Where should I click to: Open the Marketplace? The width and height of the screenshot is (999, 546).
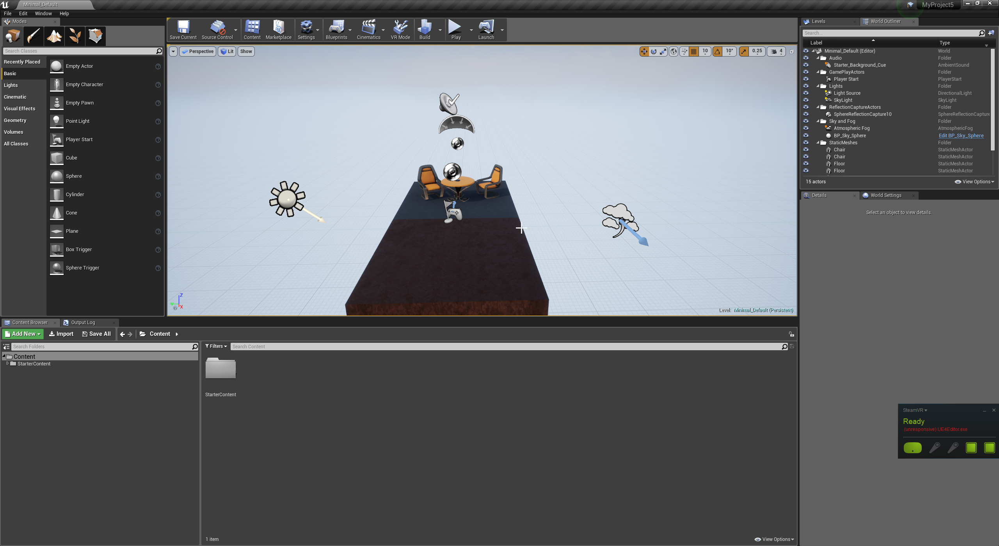point(278,29)
